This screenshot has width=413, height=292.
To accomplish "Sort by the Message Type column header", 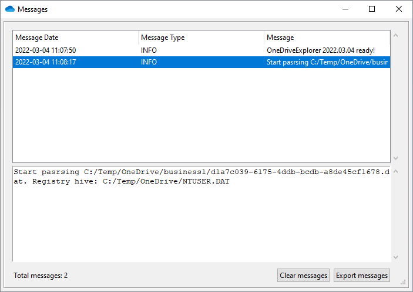I will click(x=201, y=38).
